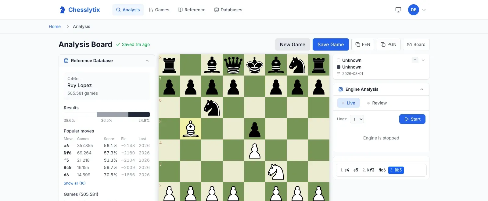The width and height of the screenshot is (488, 201).
Task: Click the black bishop on c8
Action: 212,65
